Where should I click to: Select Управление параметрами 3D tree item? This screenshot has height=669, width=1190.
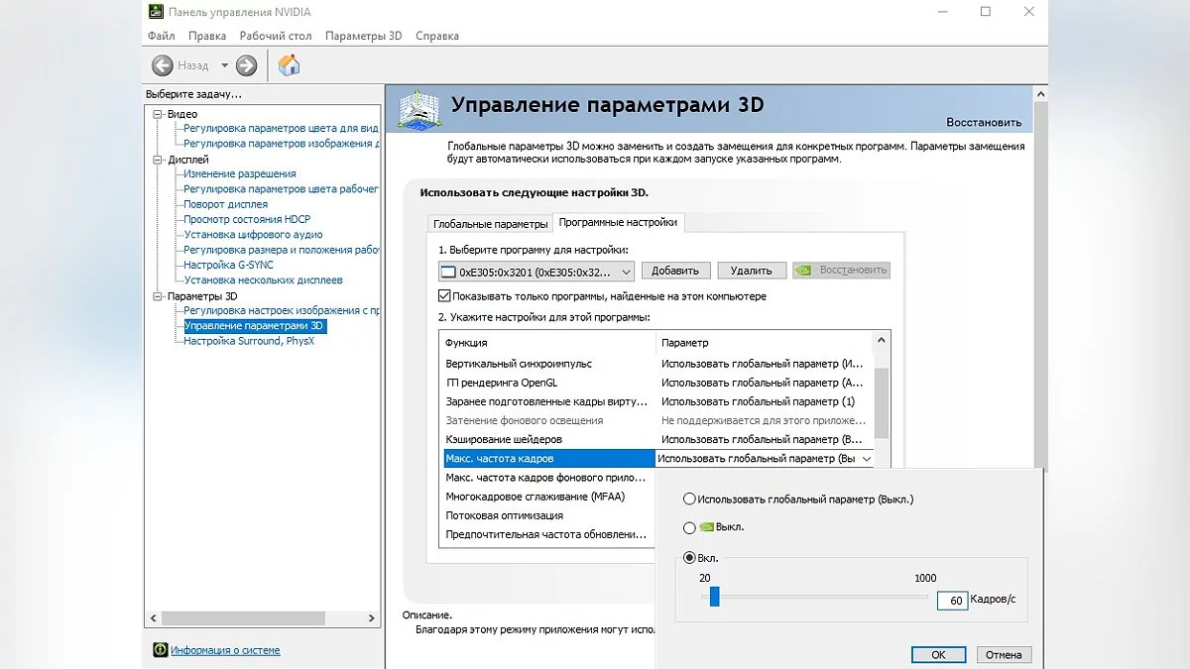(x=255, y=326)
